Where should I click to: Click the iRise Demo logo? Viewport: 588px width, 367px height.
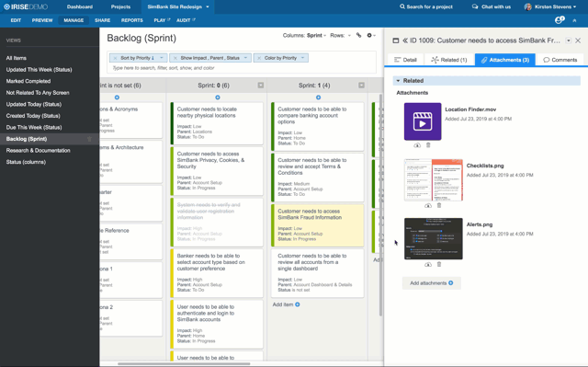(x=26, y=6)
